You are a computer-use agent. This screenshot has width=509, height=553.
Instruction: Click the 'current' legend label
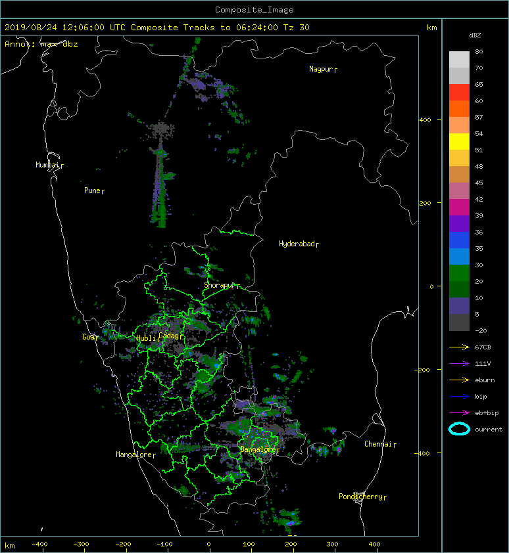click(489, 430)
